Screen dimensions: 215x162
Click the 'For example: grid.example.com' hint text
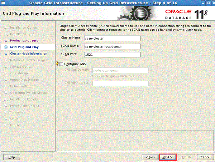113,76
